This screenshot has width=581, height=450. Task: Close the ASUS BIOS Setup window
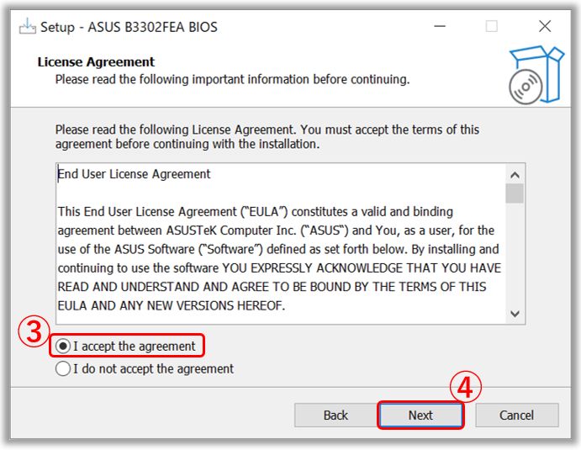[545, 26]
